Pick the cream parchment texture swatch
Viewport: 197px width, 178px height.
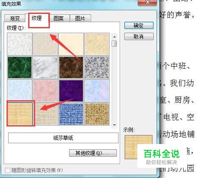(x=71, y=44)
